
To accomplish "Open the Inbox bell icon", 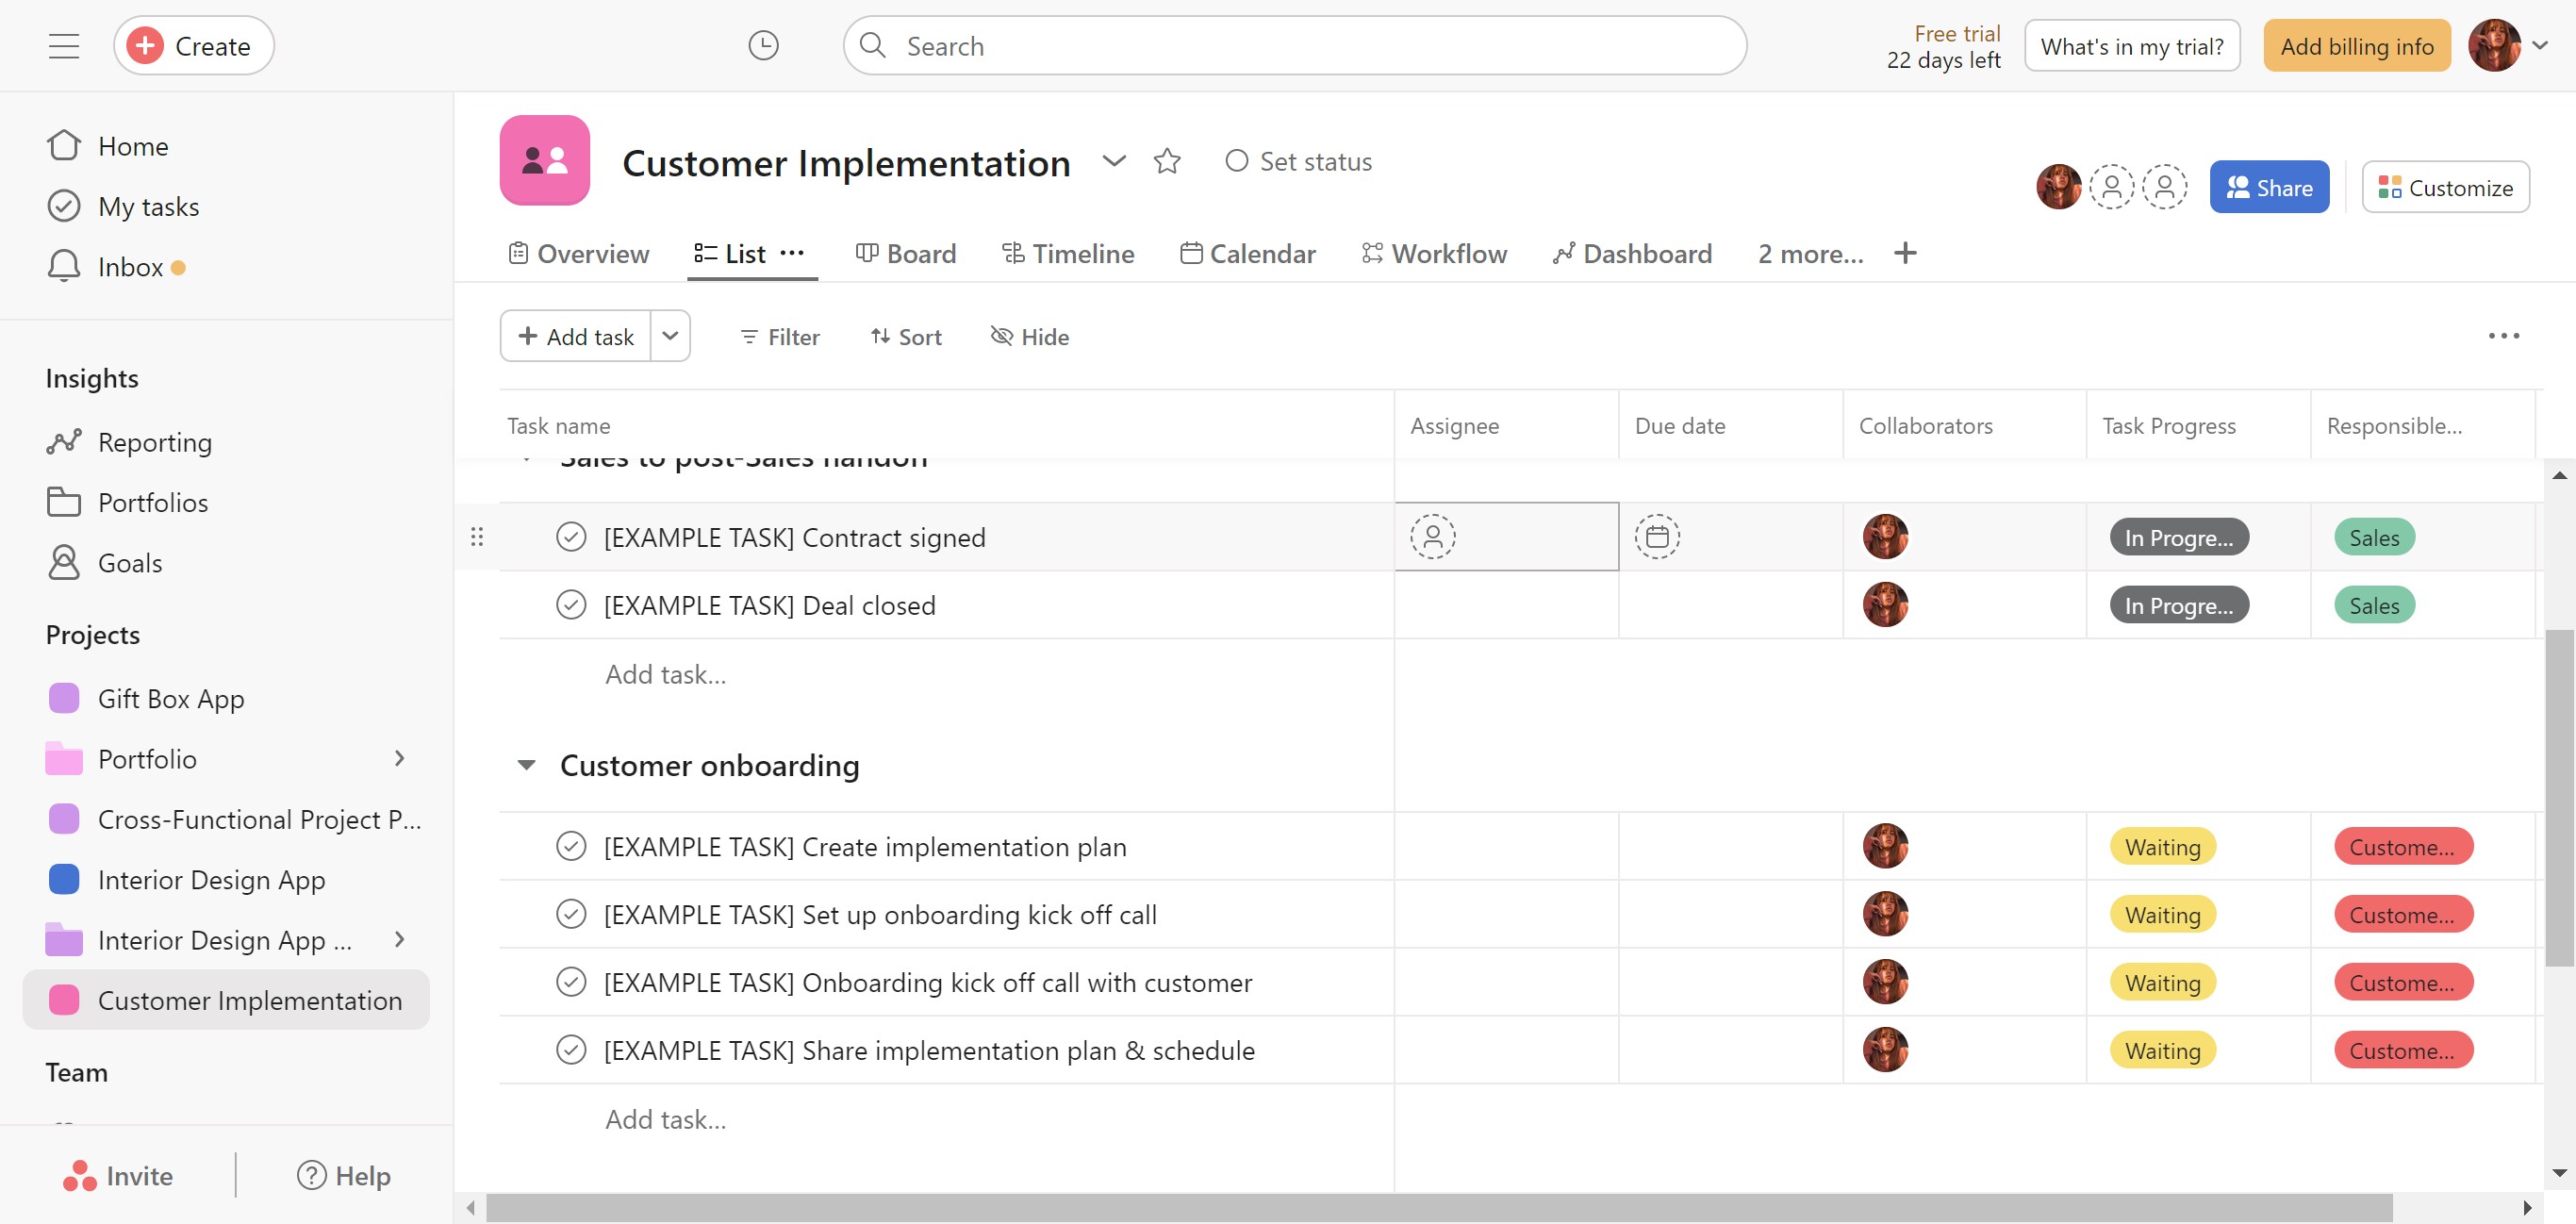I will [x=64, y=266].
